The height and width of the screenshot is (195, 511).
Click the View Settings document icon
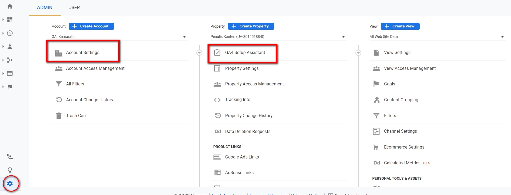pyautogui.click(x=377, y=52)
